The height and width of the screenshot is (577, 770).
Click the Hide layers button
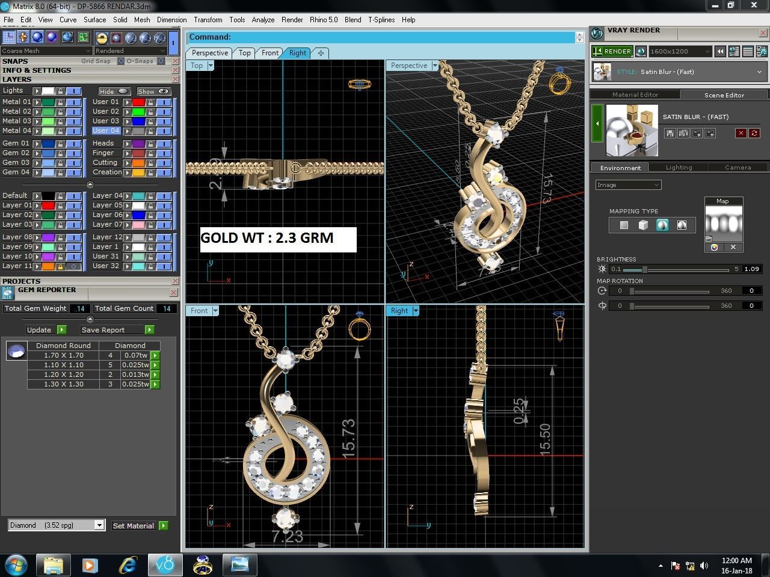114,91
